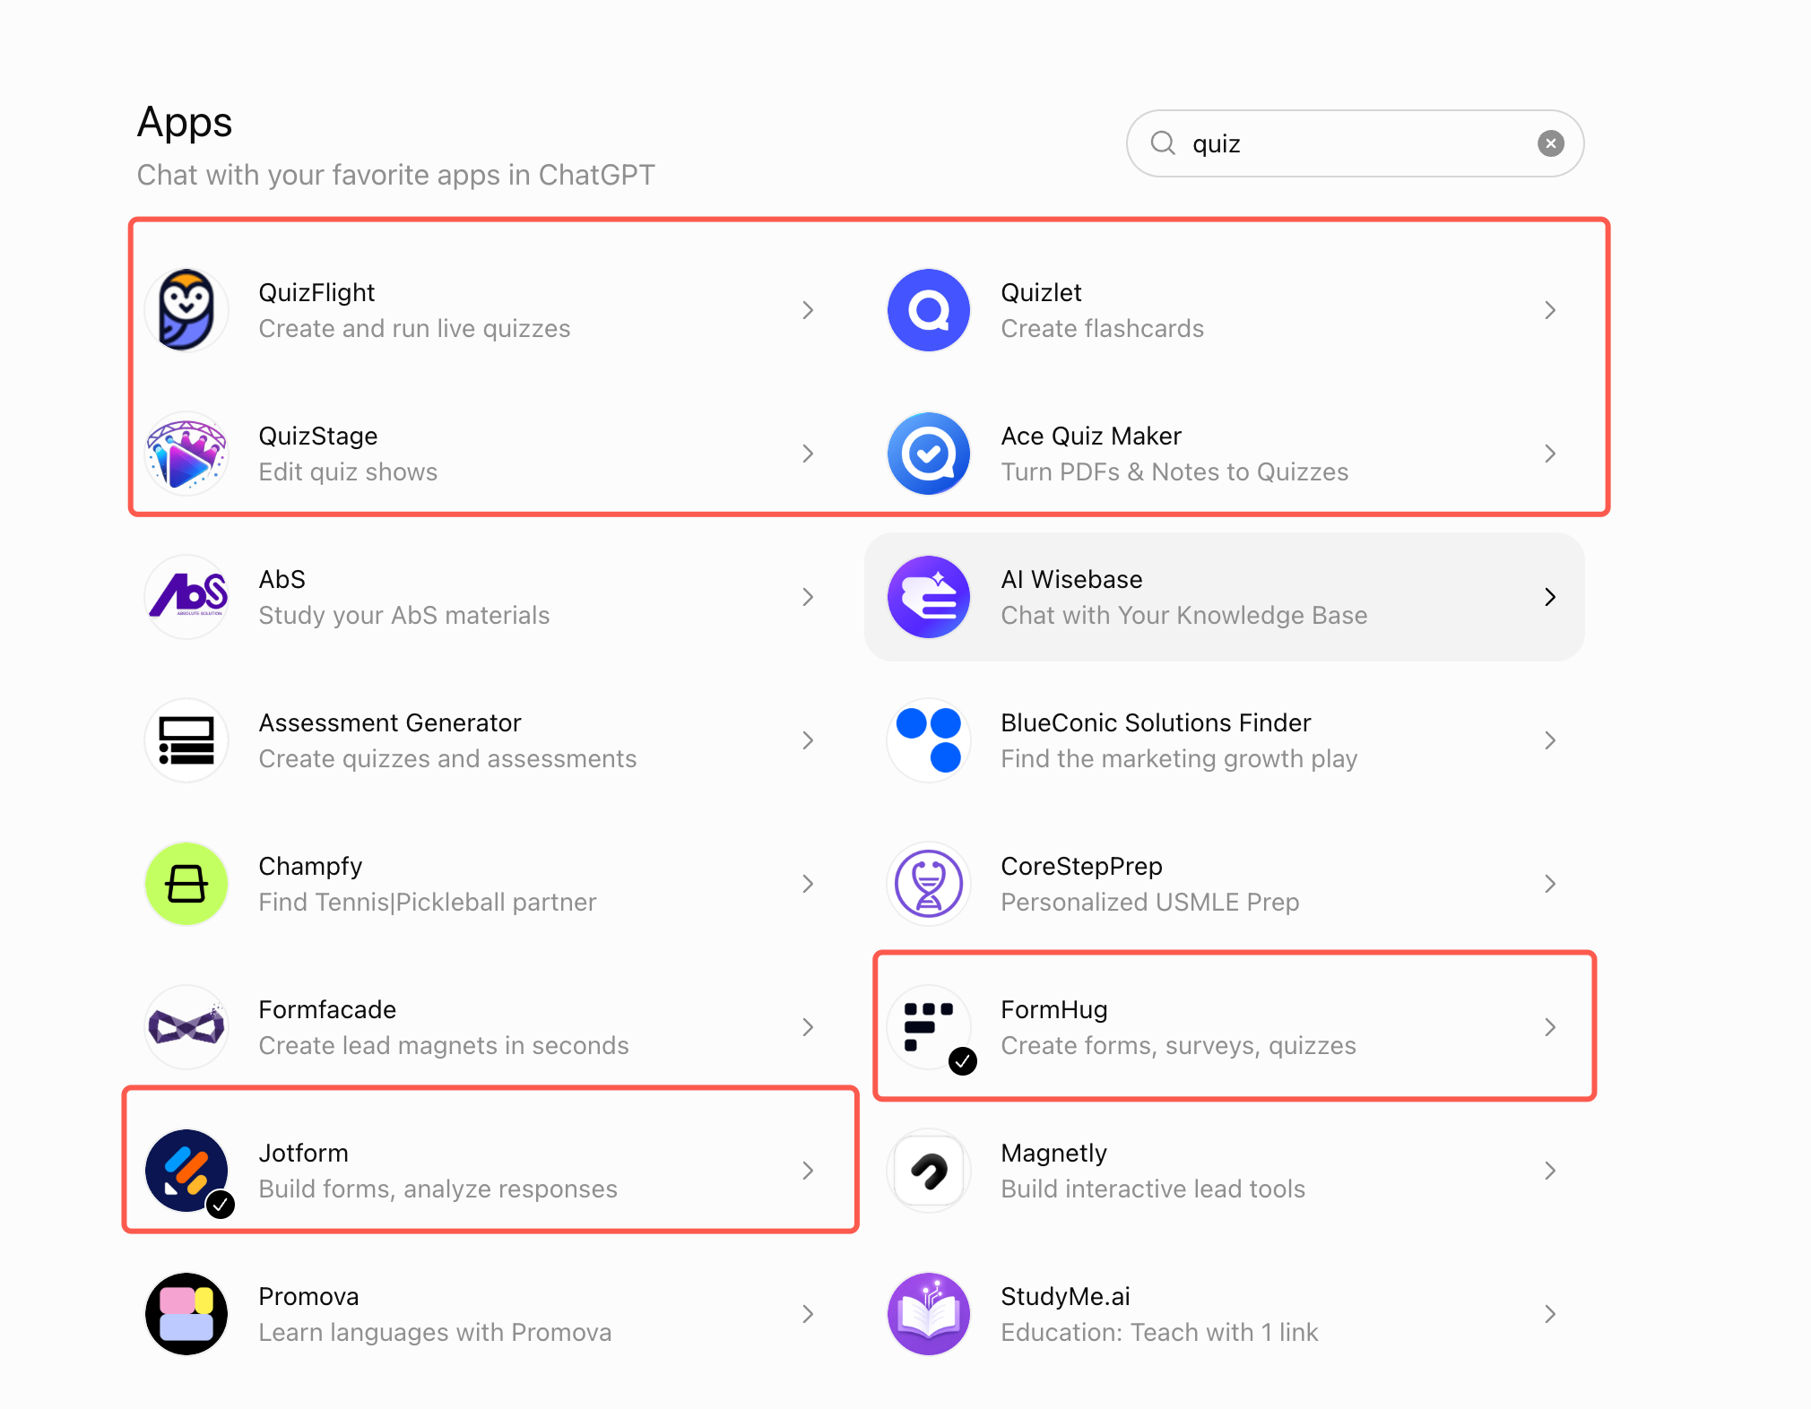Click the StudyMe.ai row chevron
The image size is (1811, 1409).
(1550, 1314)
